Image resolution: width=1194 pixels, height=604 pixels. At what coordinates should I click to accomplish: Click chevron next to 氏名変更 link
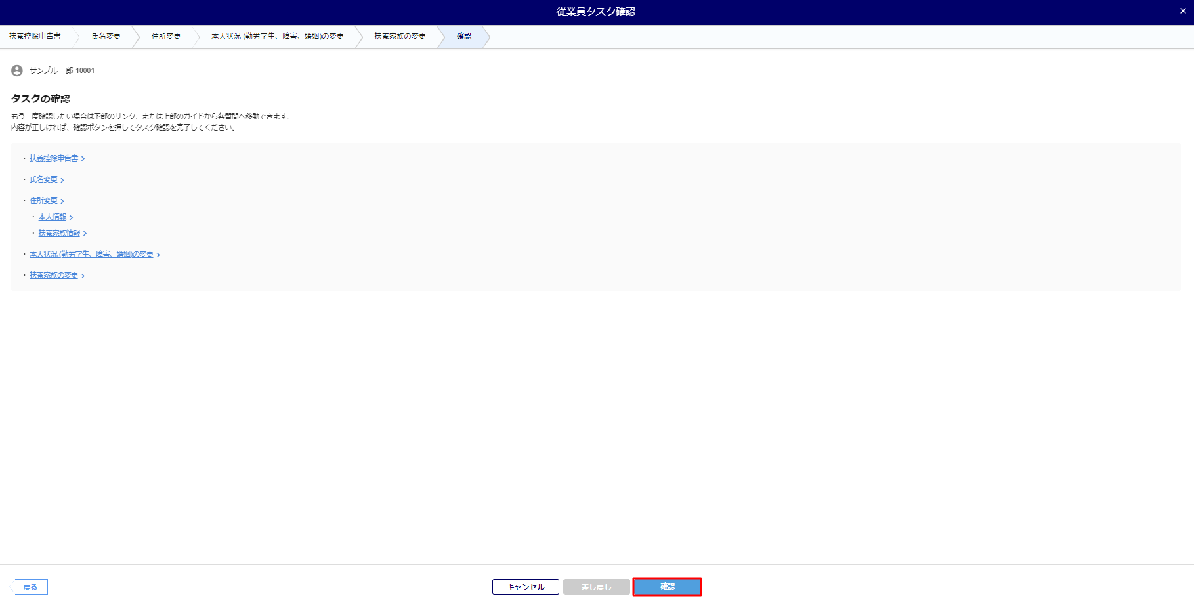point(62,180)
